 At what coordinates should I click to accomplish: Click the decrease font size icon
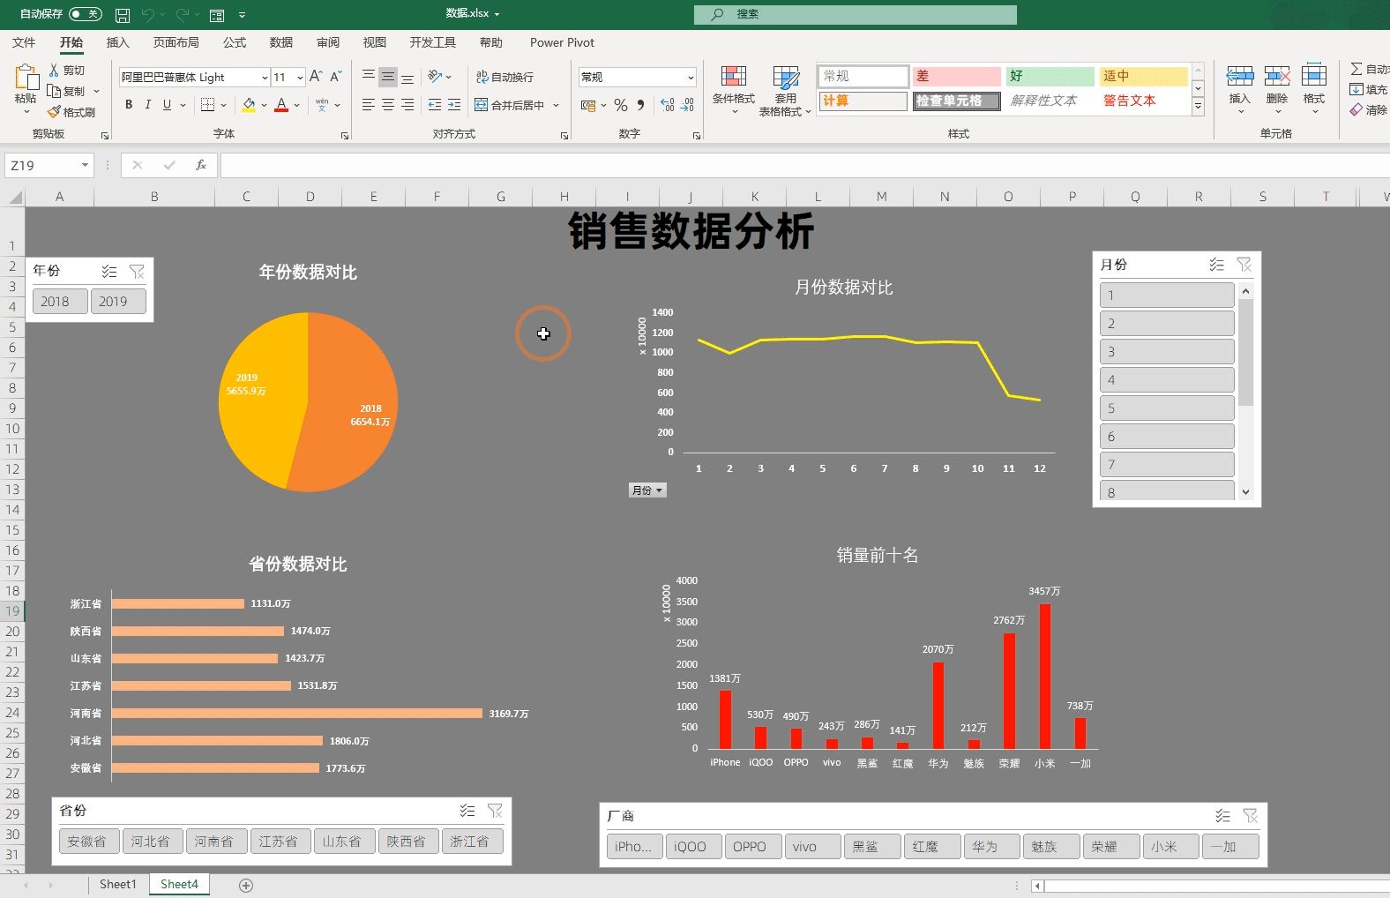(x=336, y=77)
